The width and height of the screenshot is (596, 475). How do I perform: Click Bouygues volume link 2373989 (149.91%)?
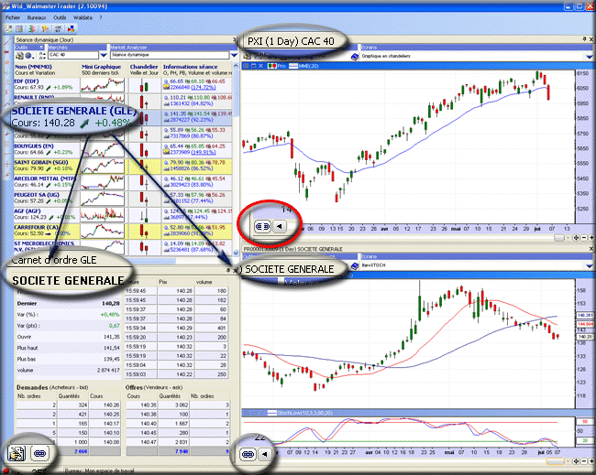click(x=193, y=153)
